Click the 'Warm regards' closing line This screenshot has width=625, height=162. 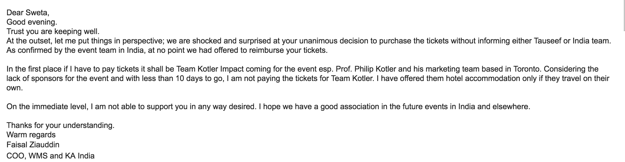tap(31, 135)
